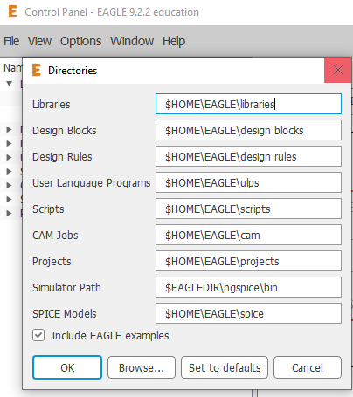
Task: Open the File menu
Action: [x=11, y=41]
